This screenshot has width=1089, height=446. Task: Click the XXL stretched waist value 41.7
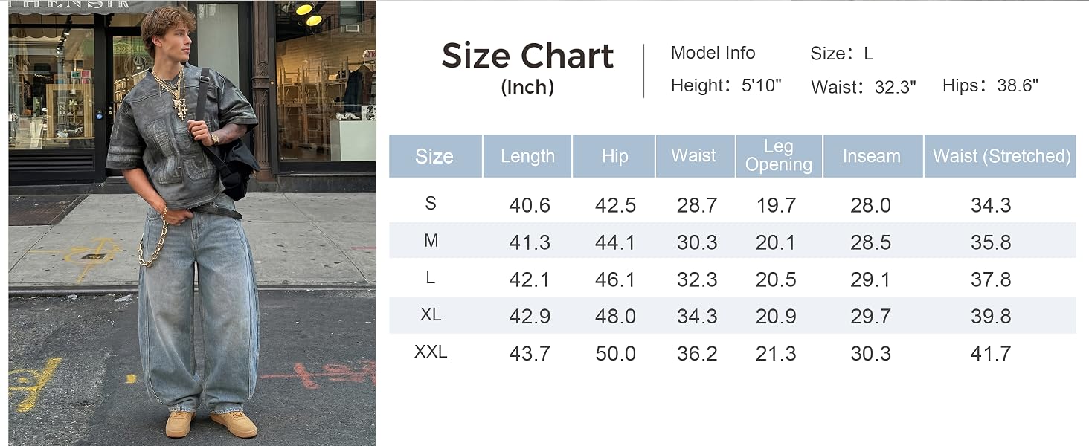tap(991, 354)
